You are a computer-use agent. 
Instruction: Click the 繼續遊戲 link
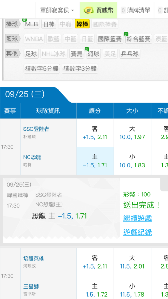coord(138,218)
